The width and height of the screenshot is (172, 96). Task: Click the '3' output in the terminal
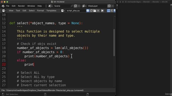pos(117,5)
